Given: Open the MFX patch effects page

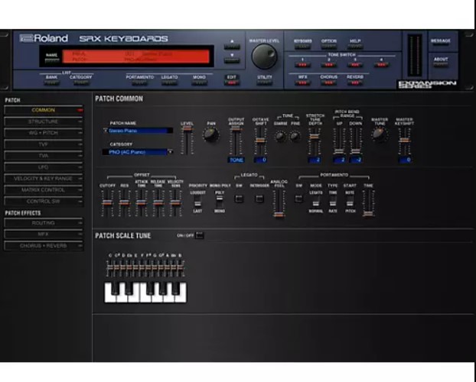Looking at the screenshot, I should pos(44,235).
